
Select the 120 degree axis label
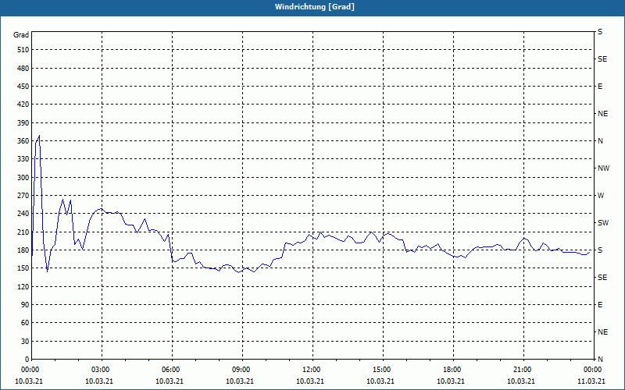pyautogui.click(x=23, y=286)
